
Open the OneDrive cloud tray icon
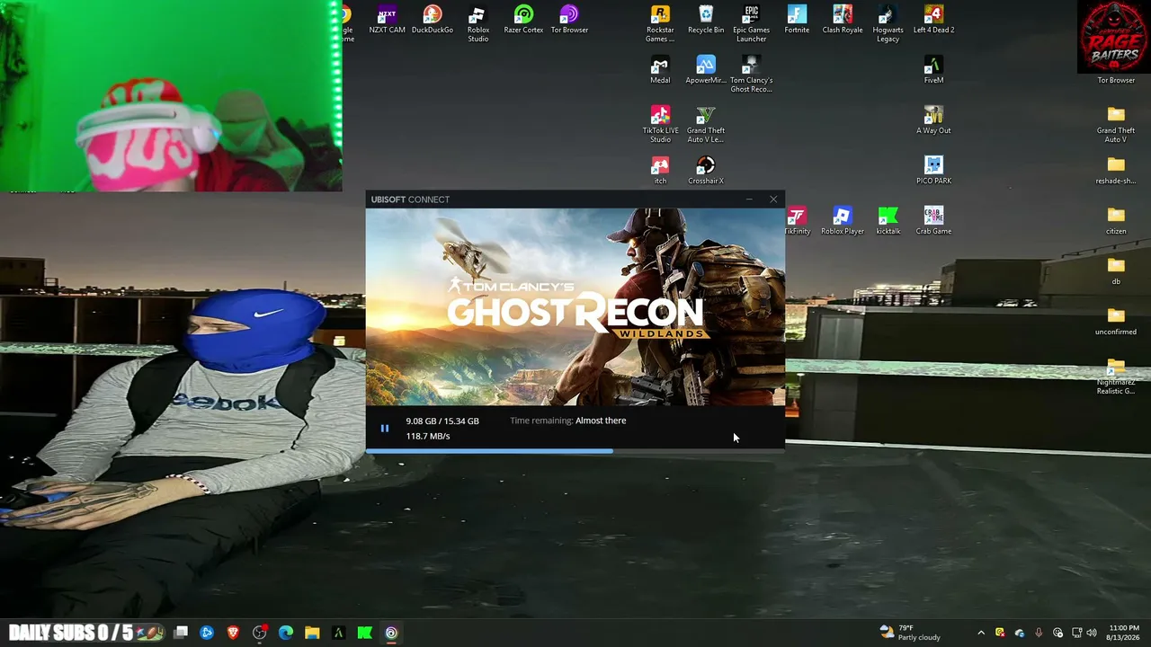click(1019, 633)
